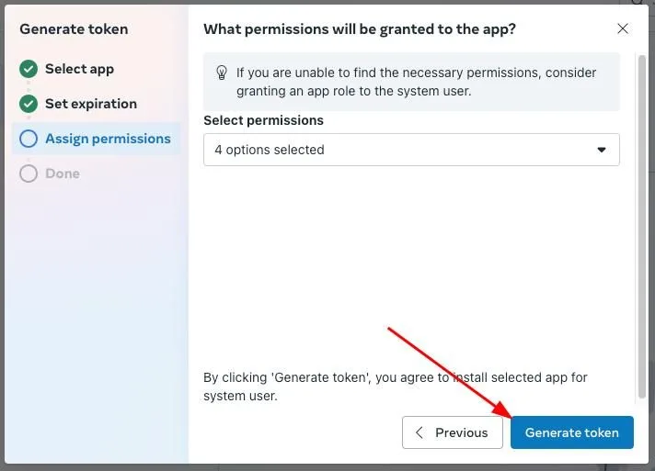
Task: Click the grey circle beside Done
Action: pyautogui.click(x=29, y=174)
